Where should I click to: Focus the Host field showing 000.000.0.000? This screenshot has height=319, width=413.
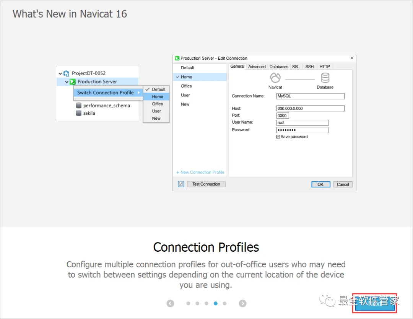pyautogui.click(x=310, y=108)
